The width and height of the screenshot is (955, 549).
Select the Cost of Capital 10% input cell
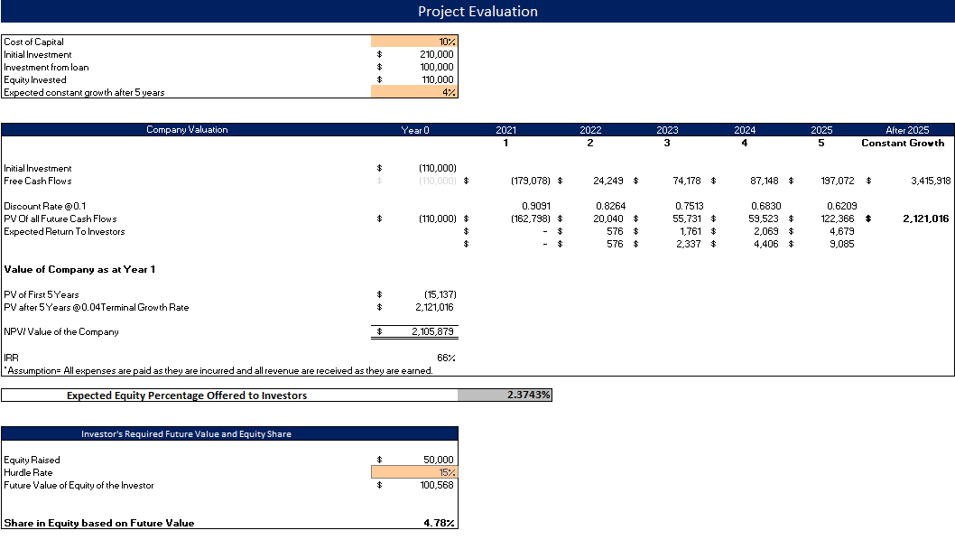413,42
